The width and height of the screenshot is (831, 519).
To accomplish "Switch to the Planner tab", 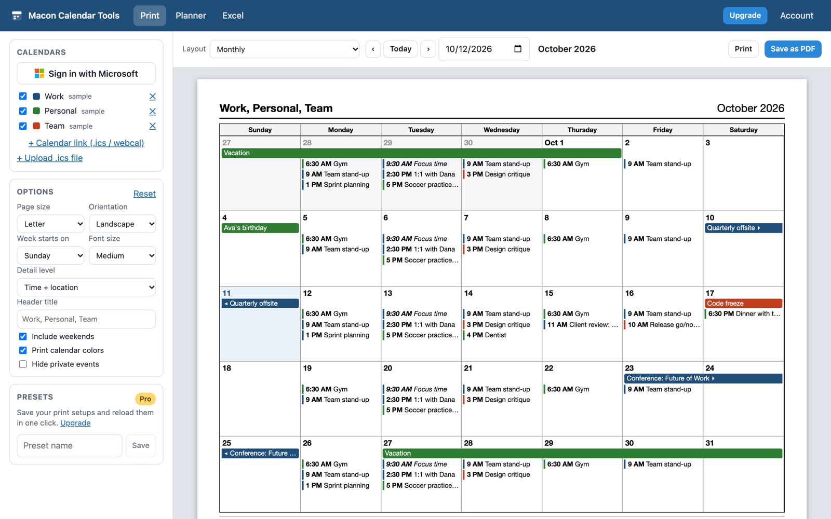I will [x=191, y=16].
